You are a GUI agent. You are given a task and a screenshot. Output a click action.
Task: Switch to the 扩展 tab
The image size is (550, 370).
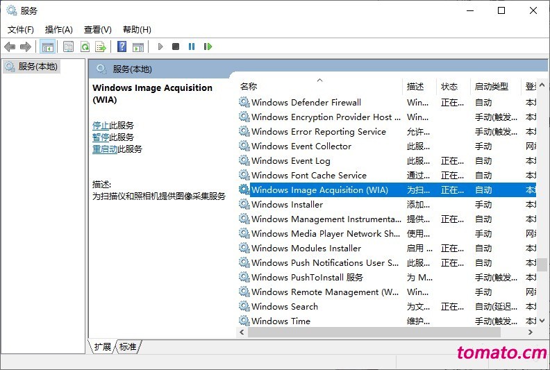click(102, 347)
